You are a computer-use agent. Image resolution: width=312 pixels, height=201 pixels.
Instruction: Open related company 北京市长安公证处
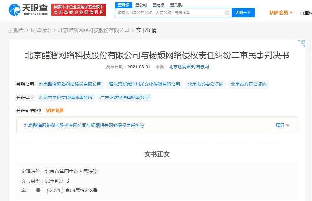(x=205, y=84)
